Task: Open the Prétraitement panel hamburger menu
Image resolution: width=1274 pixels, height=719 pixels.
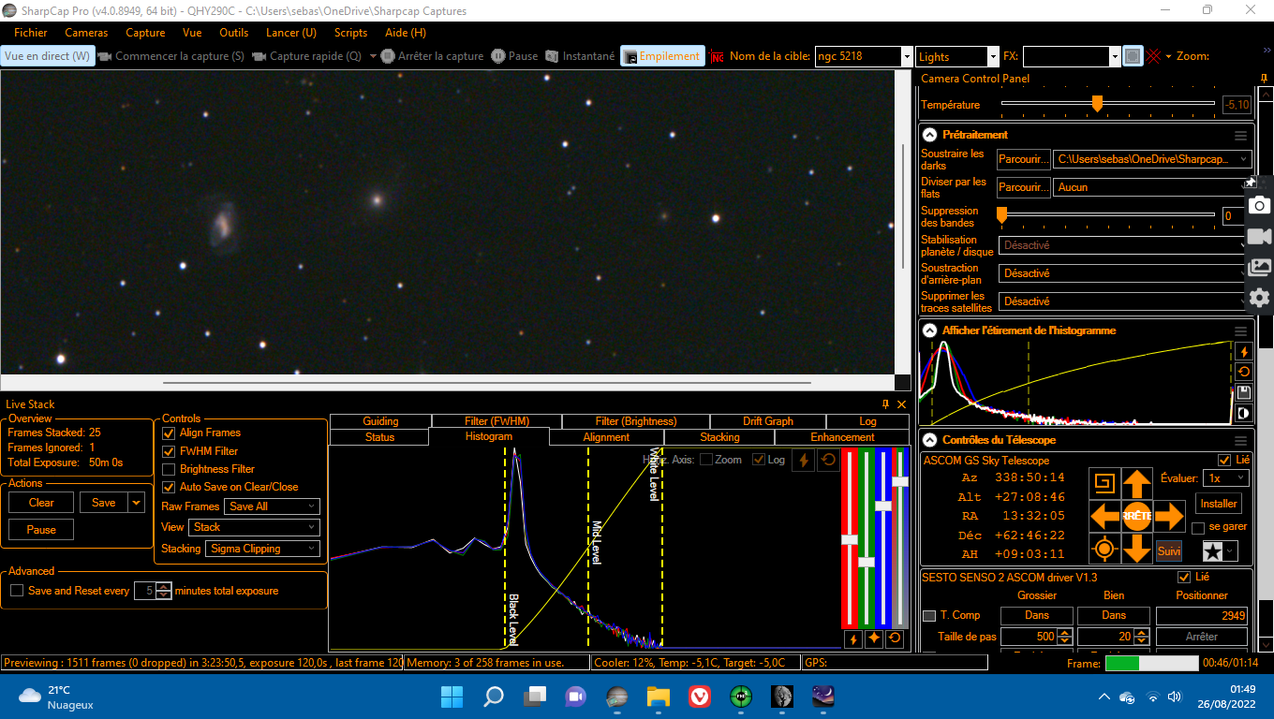Action: click(1240, 135)
